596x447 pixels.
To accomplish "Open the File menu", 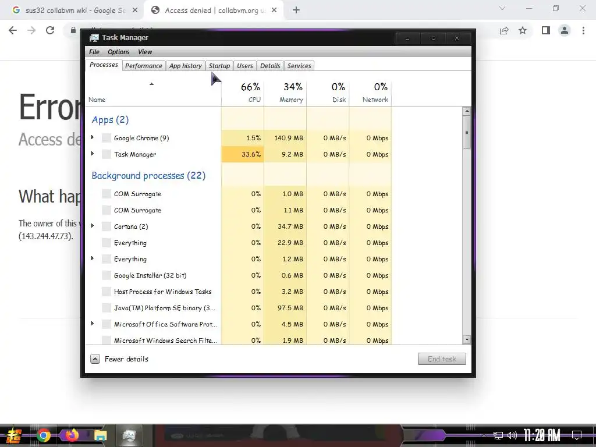I will pos(94,52).
